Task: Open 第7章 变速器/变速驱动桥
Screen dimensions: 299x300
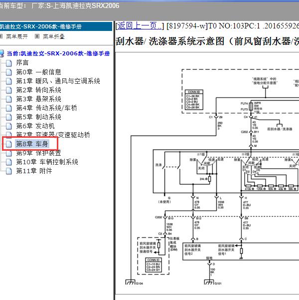Action: (x=53, y=135)
